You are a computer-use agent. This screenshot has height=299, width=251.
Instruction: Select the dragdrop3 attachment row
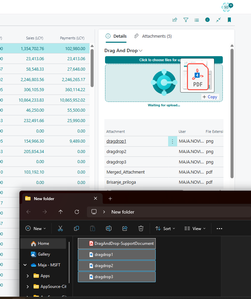click(164, 162)
